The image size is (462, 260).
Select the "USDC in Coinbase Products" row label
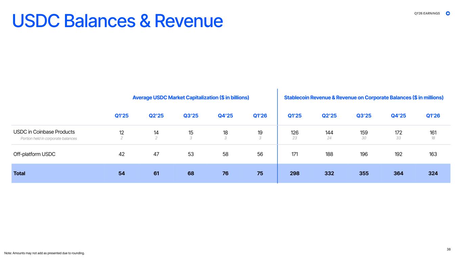[x=44, y=132]
